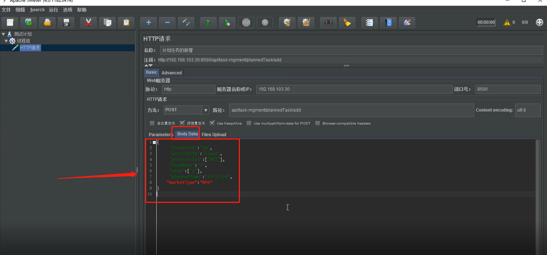The height and width of the screenshot is (255, 547).
Task: Collapse the 线程组 tree node arrow
Action: 6,41
